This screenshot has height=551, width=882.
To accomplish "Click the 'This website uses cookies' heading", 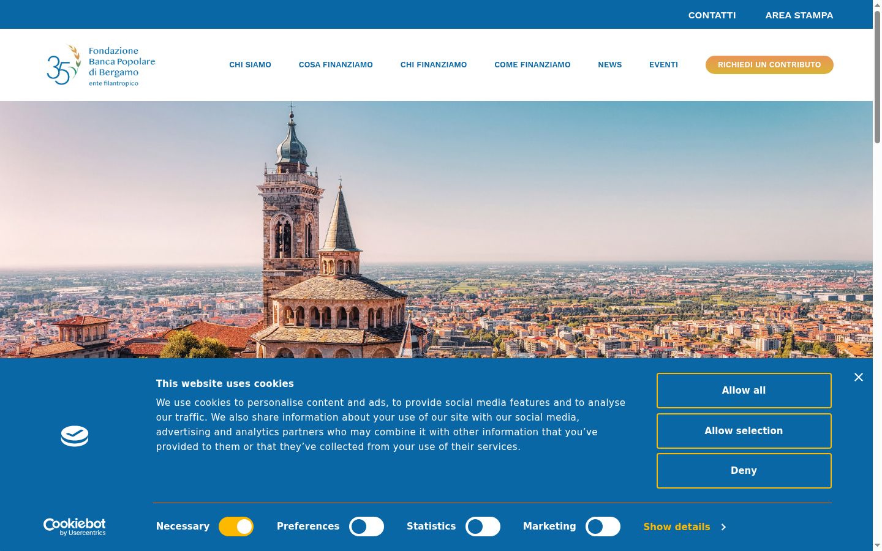I will point(225,384).
